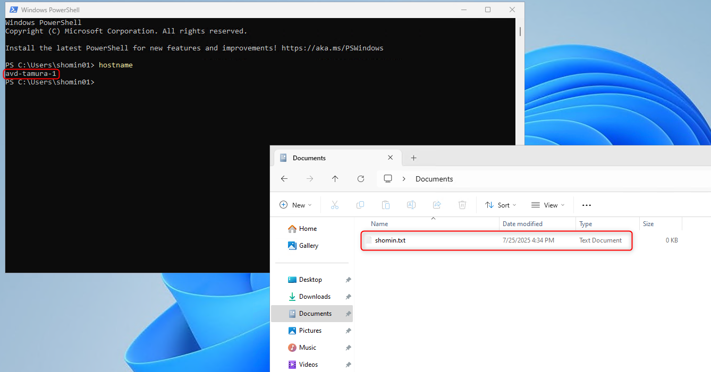The image size is (711, 372).
Task: Click the Cut scissors icon
Action: click(335, 205)
